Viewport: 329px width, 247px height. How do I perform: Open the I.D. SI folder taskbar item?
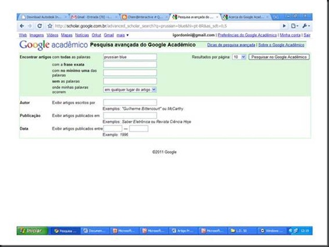click(x=242, y=231)
